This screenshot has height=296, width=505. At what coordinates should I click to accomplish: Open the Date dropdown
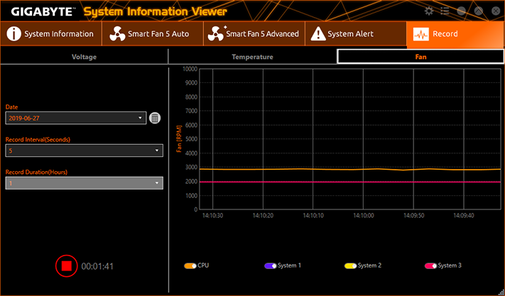(x=75, y=118)
